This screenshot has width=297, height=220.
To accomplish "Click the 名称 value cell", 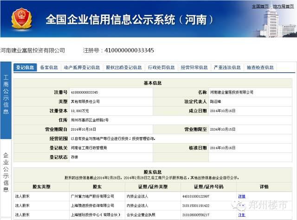I will click(x=250, y=93).
